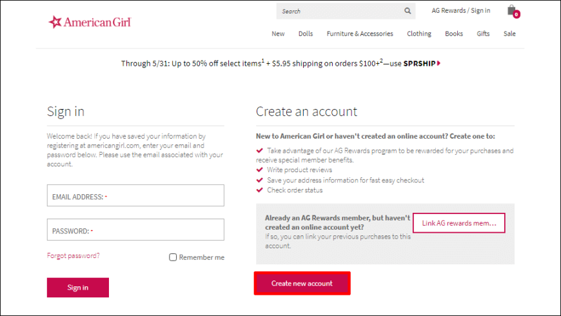Viewport: 561px width, 316px height.
Task: Open the Dolls menu
Action: [306, 34]
